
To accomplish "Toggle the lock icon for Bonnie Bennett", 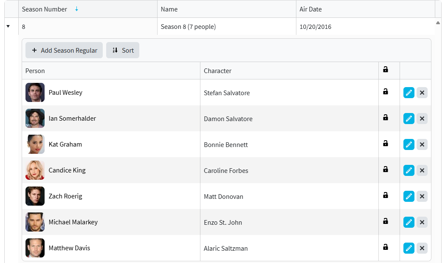I will click(386, 143).
